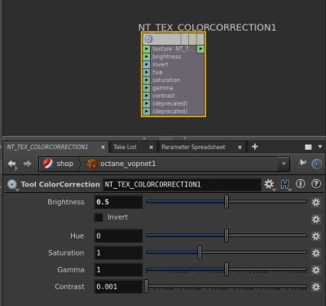This screenshot has width=326, height=306.
Task: Enable the Invert checkbox
Action: [99, 217]
